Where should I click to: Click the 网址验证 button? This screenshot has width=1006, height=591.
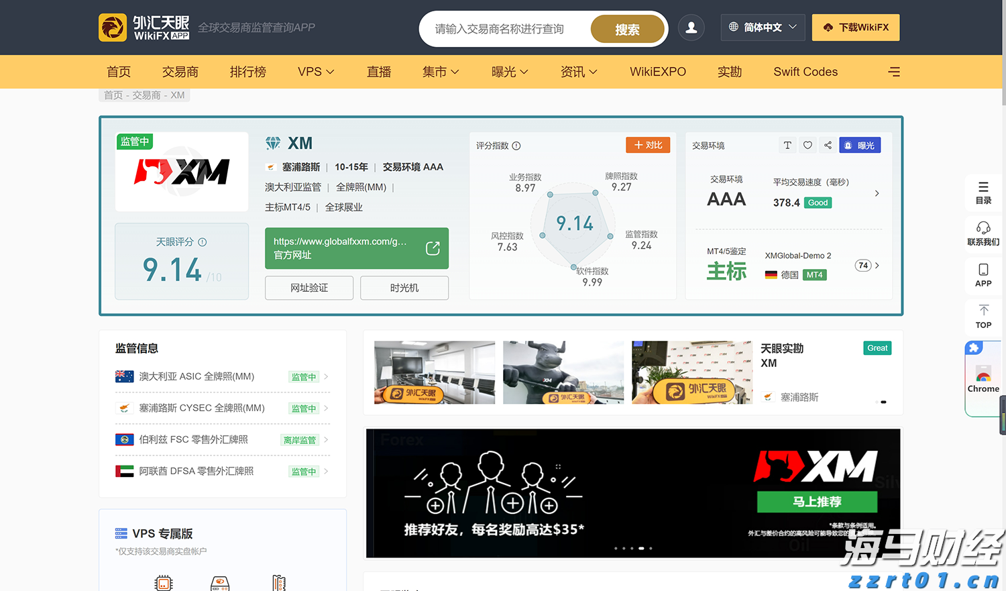point(309,288)
